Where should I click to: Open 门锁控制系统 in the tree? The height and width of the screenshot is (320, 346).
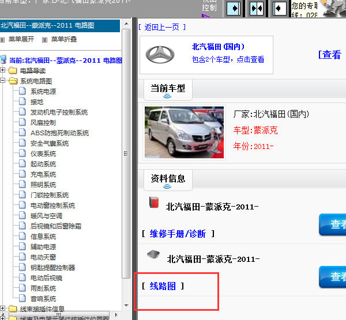[x=50, y=195]
